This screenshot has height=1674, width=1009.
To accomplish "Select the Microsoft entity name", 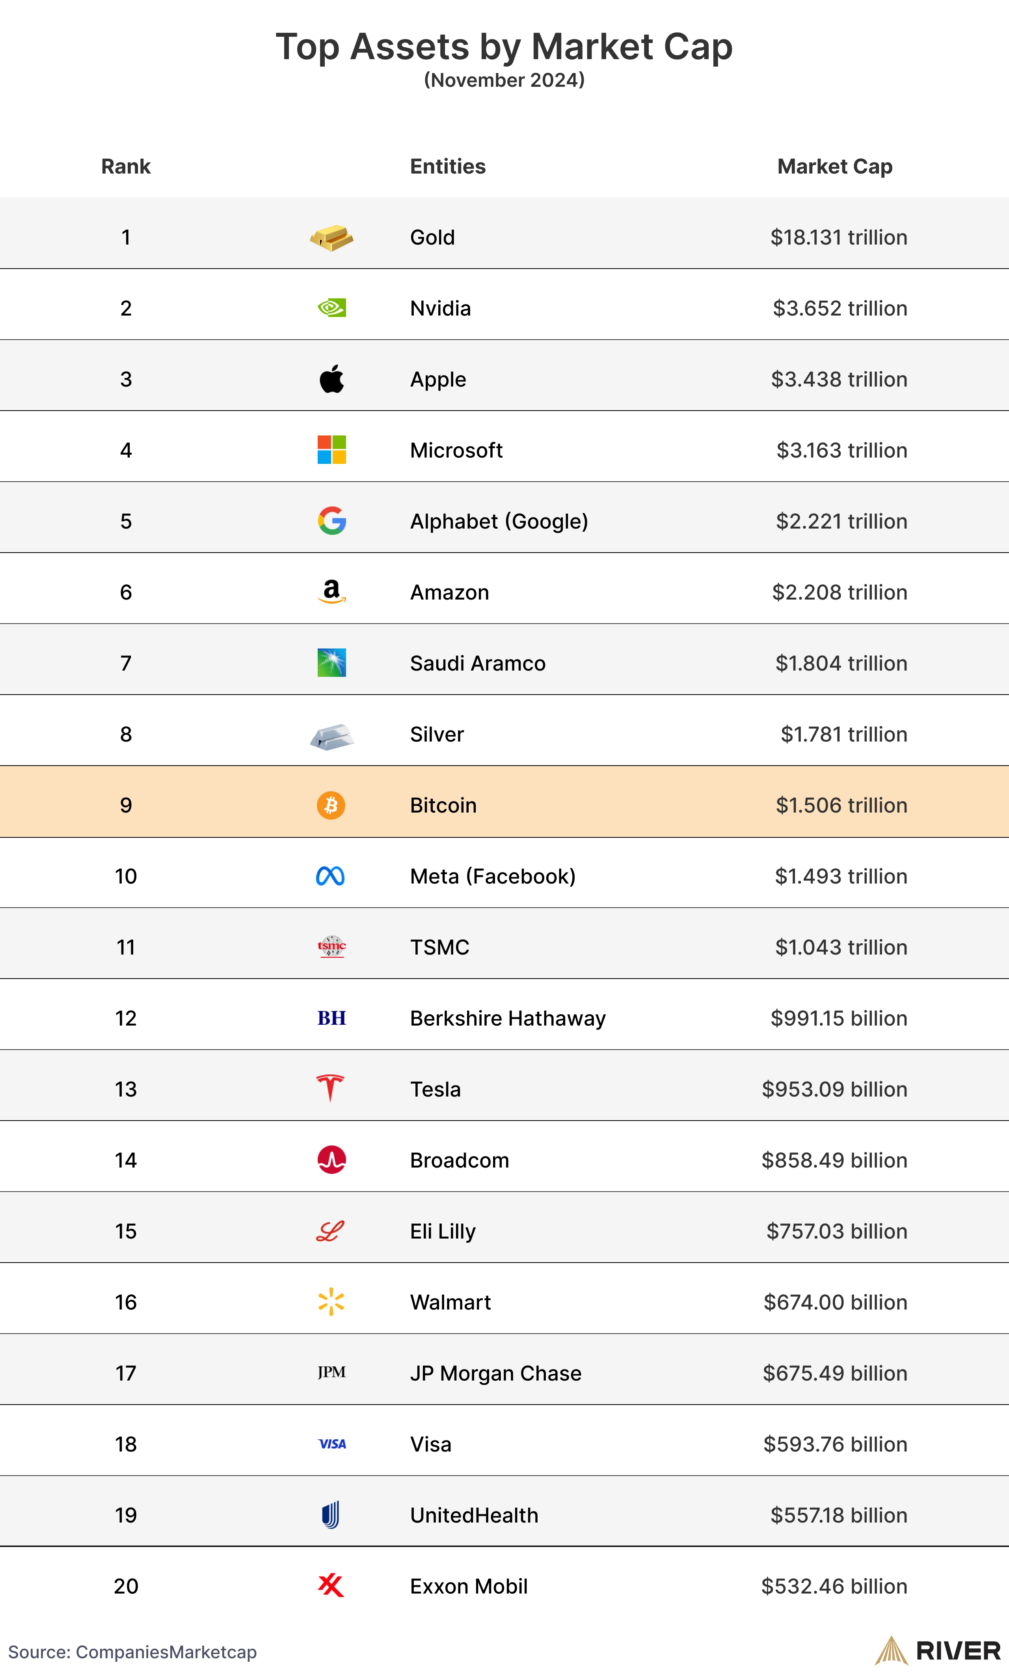I will pos(456,450).
